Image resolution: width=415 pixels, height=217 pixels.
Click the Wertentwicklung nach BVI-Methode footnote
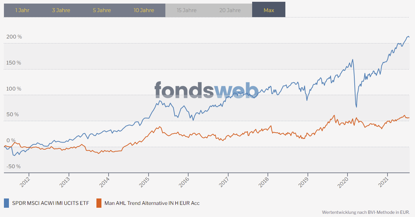pyautogui.click(x=365, y=212)
